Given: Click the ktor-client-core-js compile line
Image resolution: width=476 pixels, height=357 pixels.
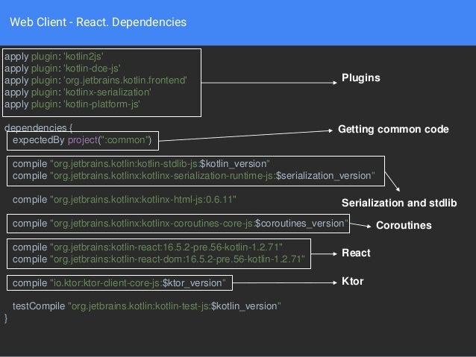Looking at the screenshot, I should coord(119,283).
